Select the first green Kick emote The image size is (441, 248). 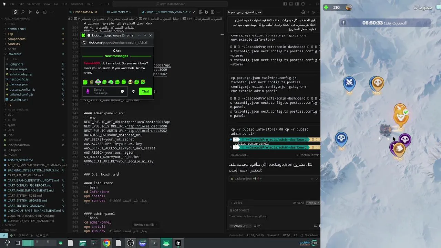[85, 82]
